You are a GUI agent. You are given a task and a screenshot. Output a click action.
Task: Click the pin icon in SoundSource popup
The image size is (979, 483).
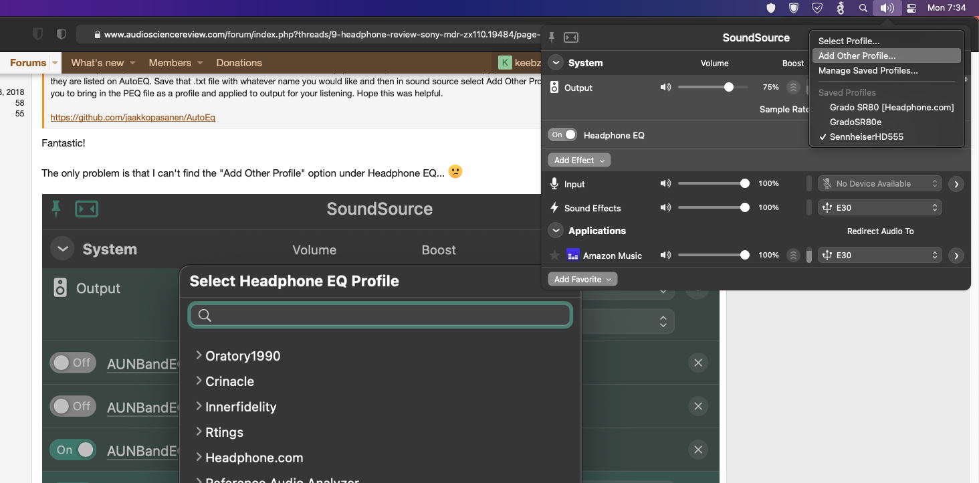coord(552,37)
